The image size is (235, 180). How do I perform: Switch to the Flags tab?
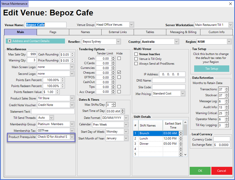click(x=53, y=32)
